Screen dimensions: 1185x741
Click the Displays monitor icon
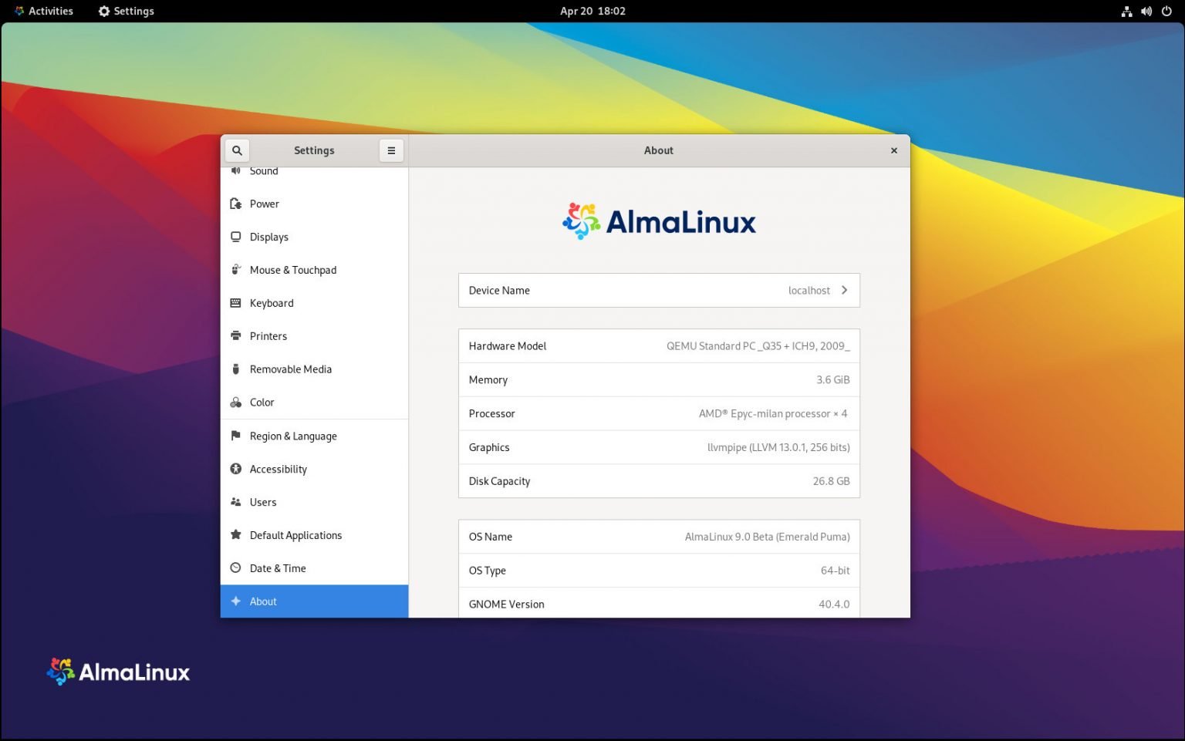coord(236,237)
